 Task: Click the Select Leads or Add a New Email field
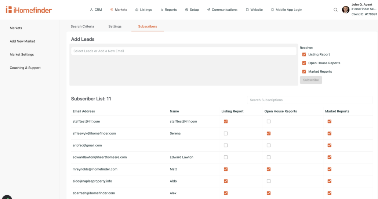(184, 51)
